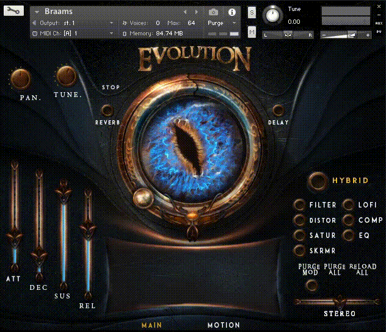Switch to the MOTION tab
Viewport: 386px width, 332px height.
pos(224,325)
